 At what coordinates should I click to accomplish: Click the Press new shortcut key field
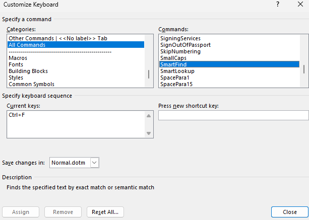(x=233, y=115)
